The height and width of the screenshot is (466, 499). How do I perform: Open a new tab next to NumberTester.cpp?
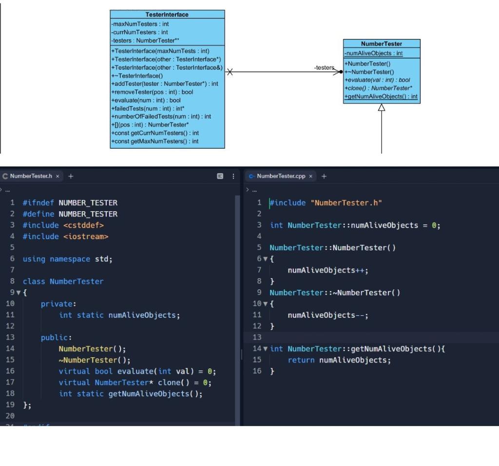(324, 176)
